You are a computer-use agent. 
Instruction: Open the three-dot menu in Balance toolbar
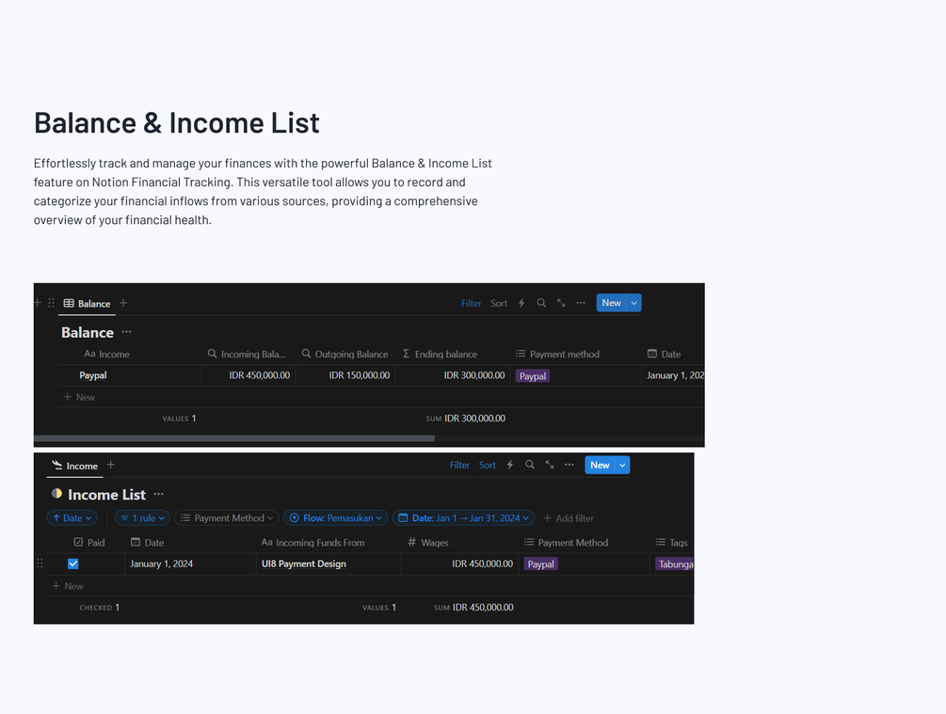(581, 303)
